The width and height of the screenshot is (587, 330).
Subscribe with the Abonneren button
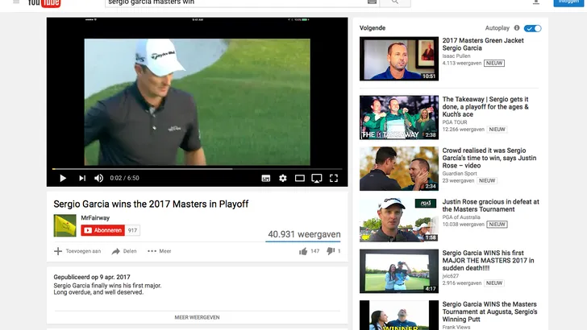pyautogui.click(x=102, y=230)
